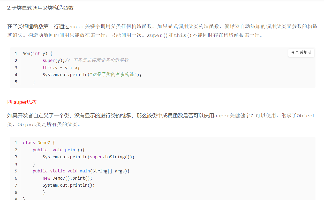Click the class Demo7 { code line
Viewport: 324px width, 200px height.
[39, 143]
